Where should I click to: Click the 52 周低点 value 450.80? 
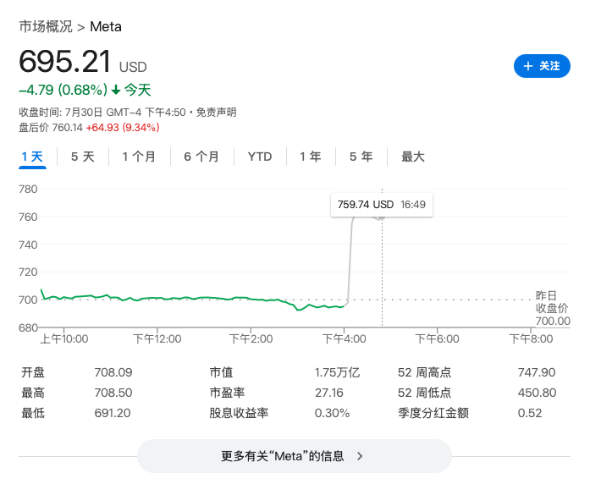click(x=537, y=393)
